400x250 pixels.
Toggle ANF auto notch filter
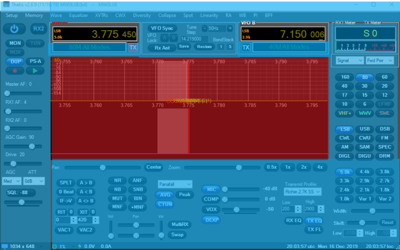pyautogui.click(x=137, y=181)
